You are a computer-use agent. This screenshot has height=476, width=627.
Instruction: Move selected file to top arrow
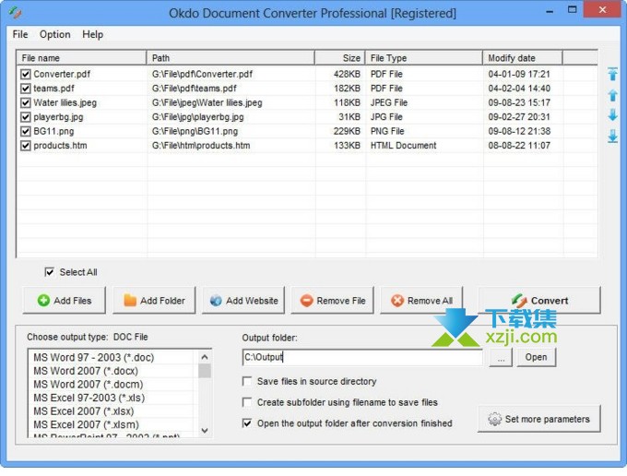pyautogui.click(x=612, y=74)
